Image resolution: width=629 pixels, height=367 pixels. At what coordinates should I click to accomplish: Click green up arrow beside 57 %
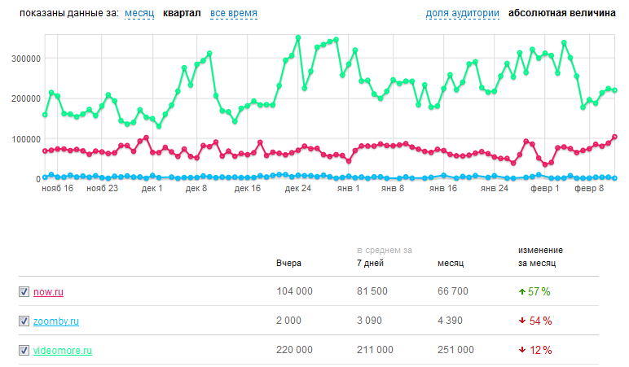coord(521,291)
